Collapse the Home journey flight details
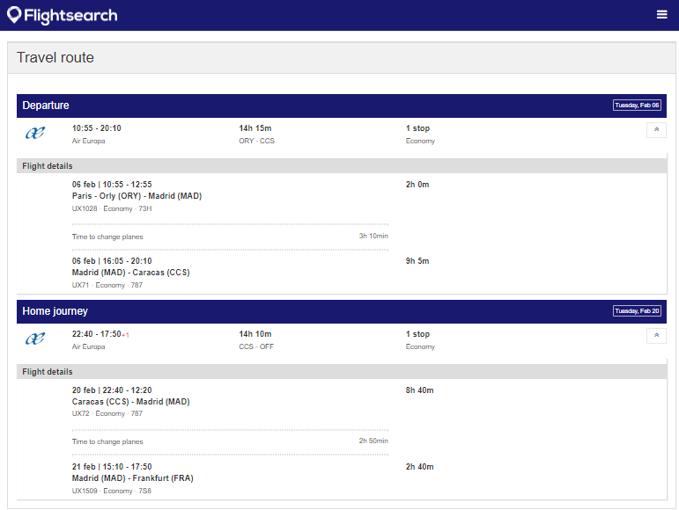This screenshot has height=510, width=679. 656,335
